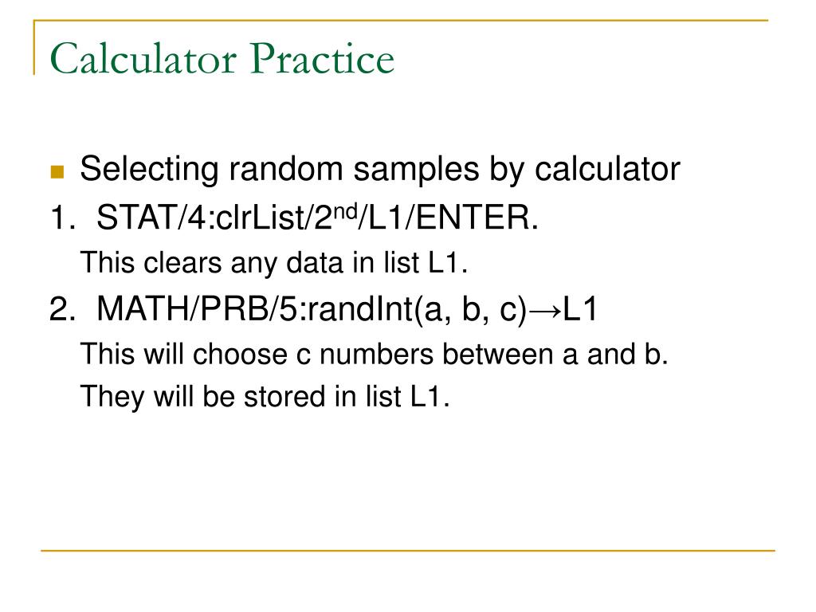
Task: Click the word 'Practice' in the title
Action: (x=322, y=58)
